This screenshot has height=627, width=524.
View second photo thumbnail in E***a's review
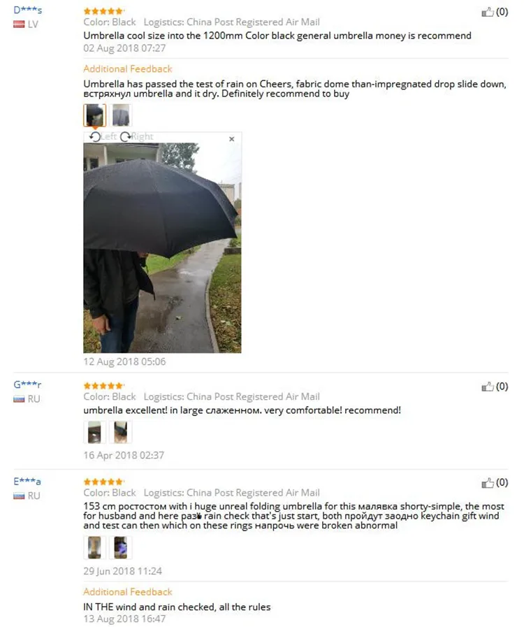[x=121, y=547]
